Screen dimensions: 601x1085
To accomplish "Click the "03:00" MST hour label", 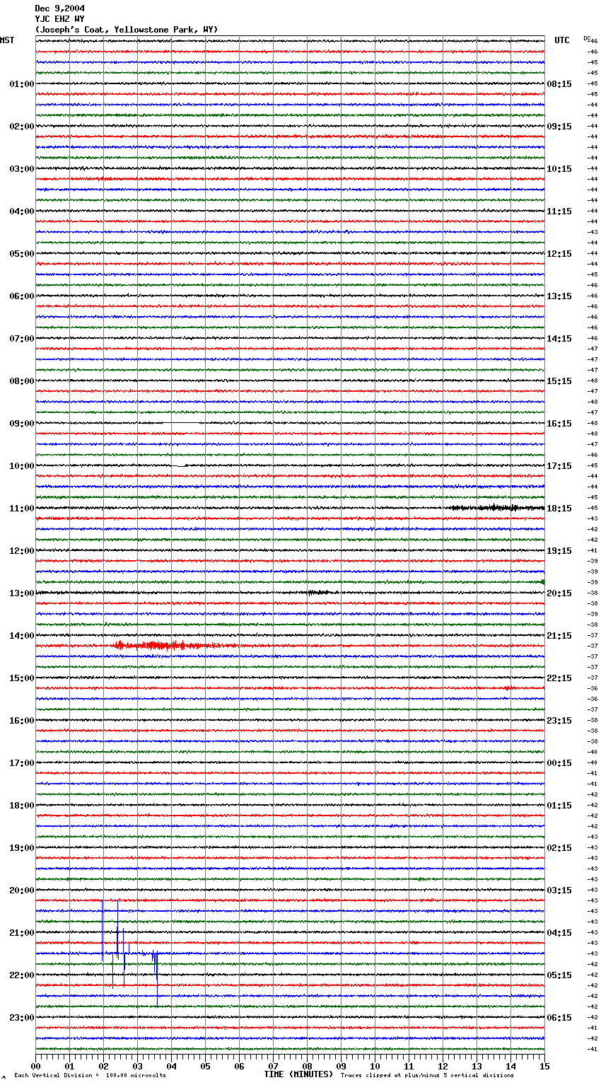I will tap(22, 169).
